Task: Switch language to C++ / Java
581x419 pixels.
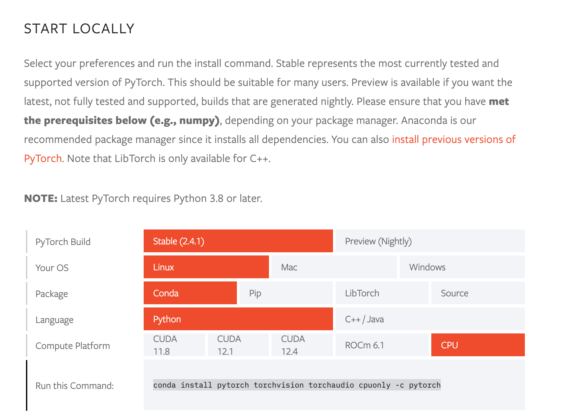Action: (x=430, y=319)
